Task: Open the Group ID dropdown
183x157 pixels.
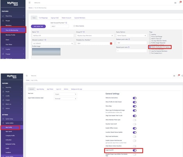Action: 95,35
